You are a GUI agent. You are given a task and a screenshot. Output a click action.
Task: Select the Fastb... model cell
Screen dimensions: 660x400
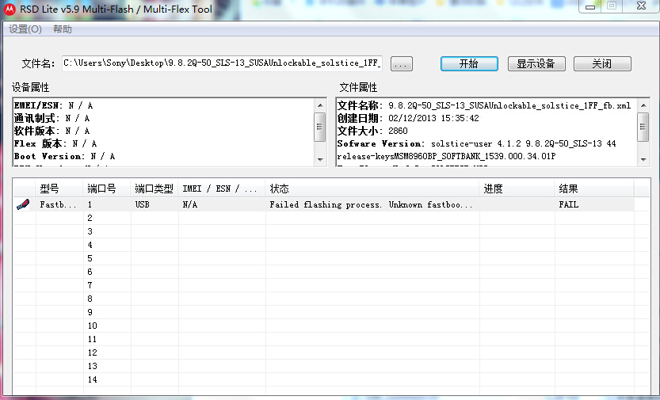tap(58, 204)
